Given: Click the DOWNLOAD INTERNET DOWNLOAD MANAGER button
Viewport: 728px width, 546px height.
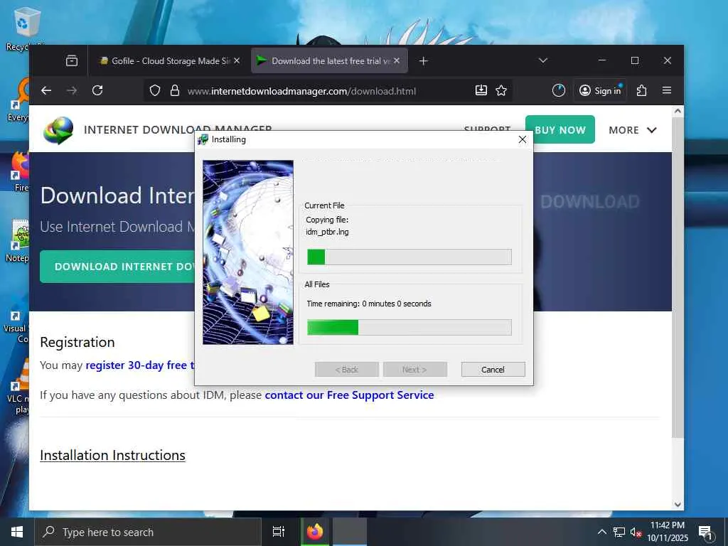Looking at the screenshot, I should [x=117, y=267].
